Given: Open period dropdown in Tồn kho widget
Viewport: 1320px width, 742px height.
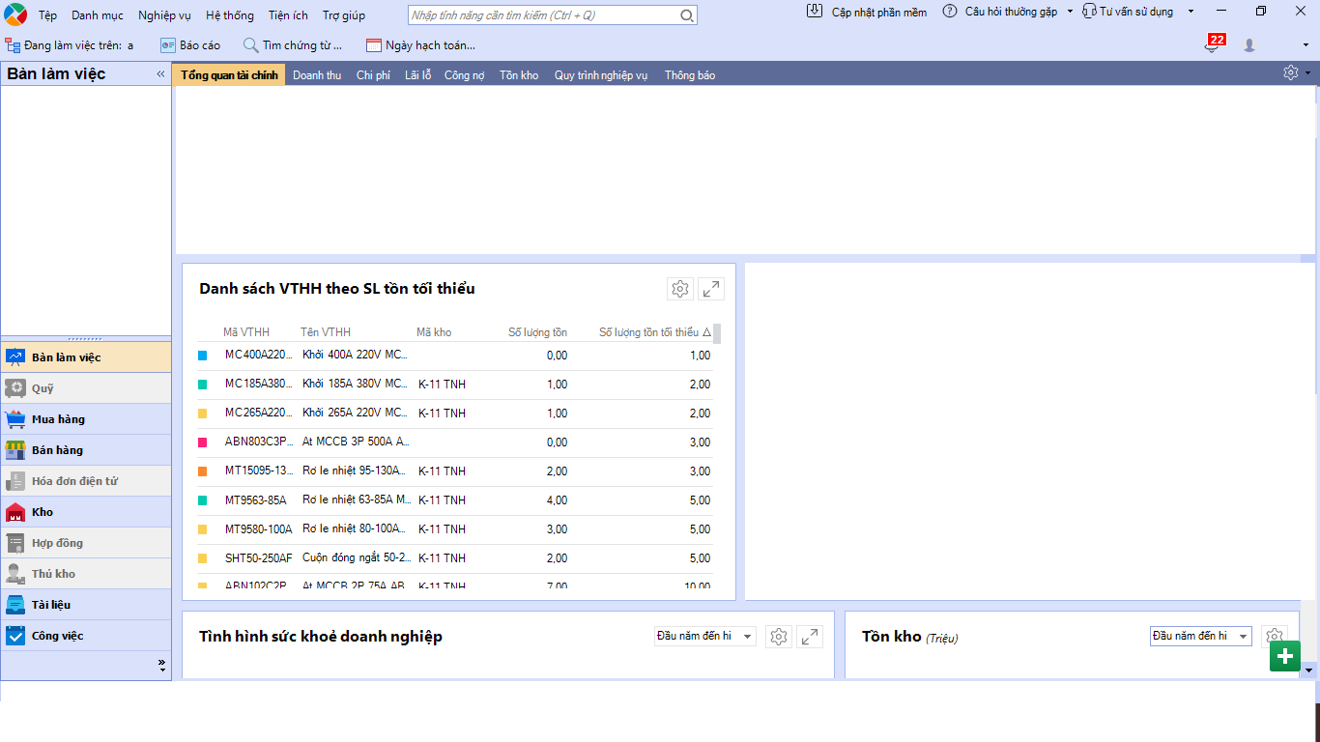Looking at the screenshot, I should pyautogui.click(x=1200, y=636).
